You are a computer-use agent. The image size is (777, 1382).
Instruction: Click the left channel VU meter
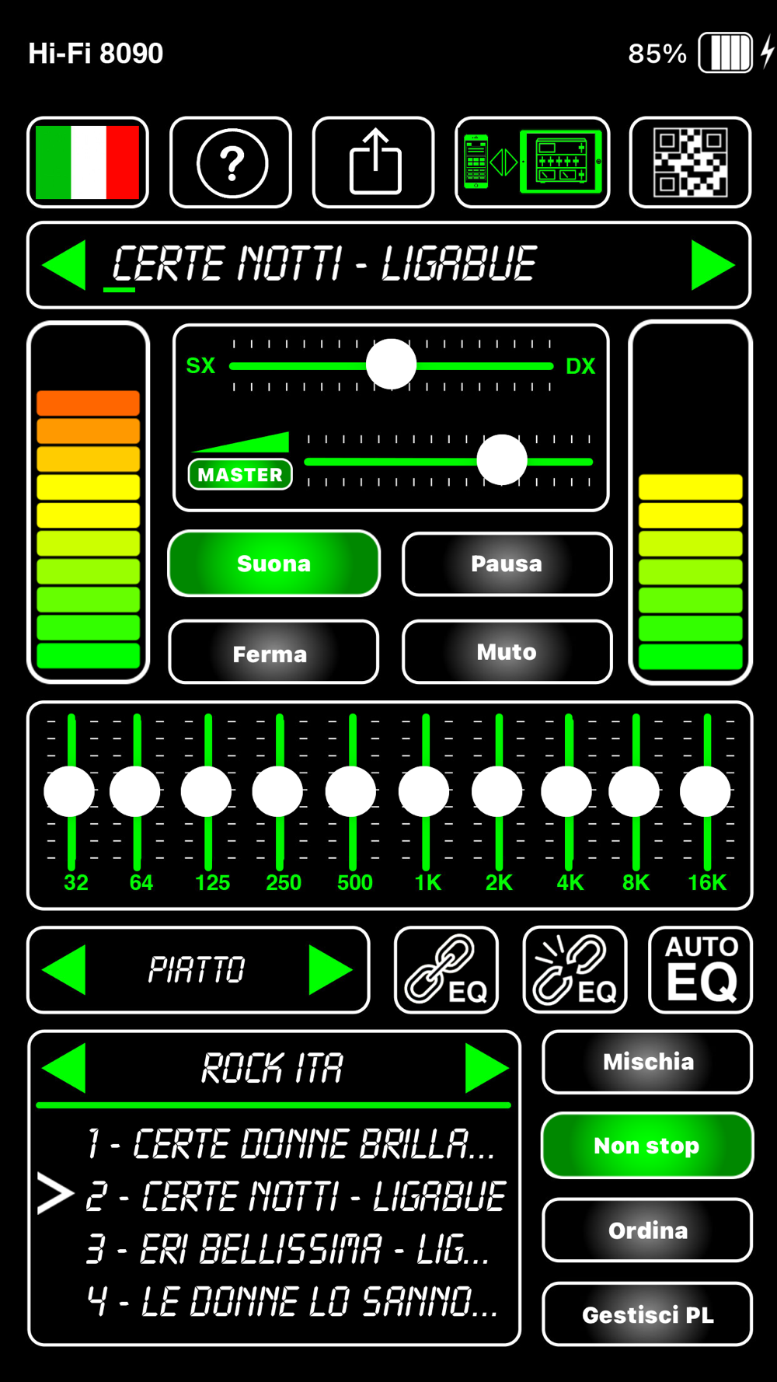tap(88, 502)
